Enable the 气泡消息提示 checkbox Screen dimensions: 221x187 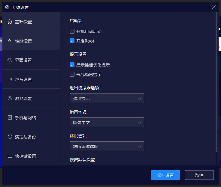pyautogui.click(x=72, y=74)
